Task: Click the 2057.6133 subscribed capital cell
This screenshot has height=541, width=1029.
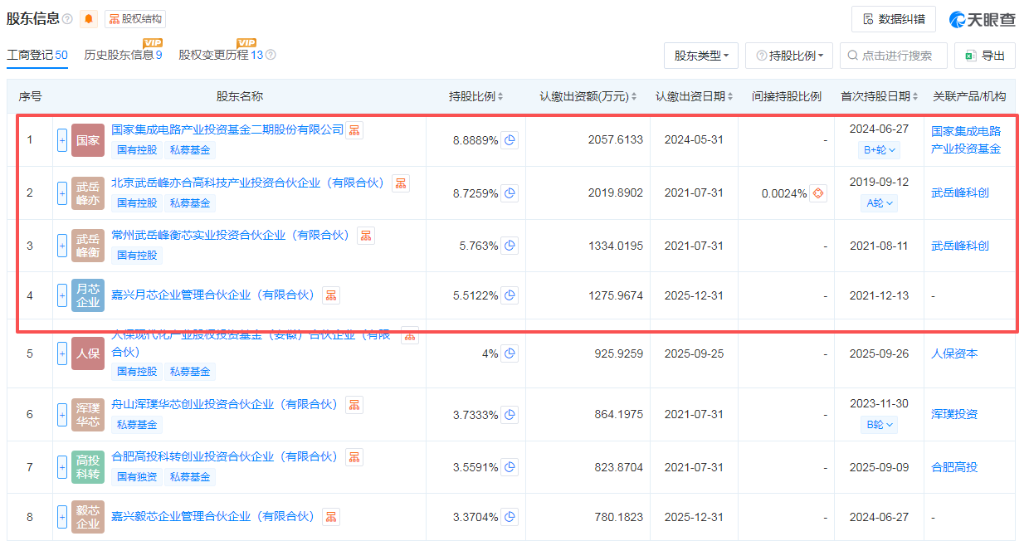Action: pos(616,140)
